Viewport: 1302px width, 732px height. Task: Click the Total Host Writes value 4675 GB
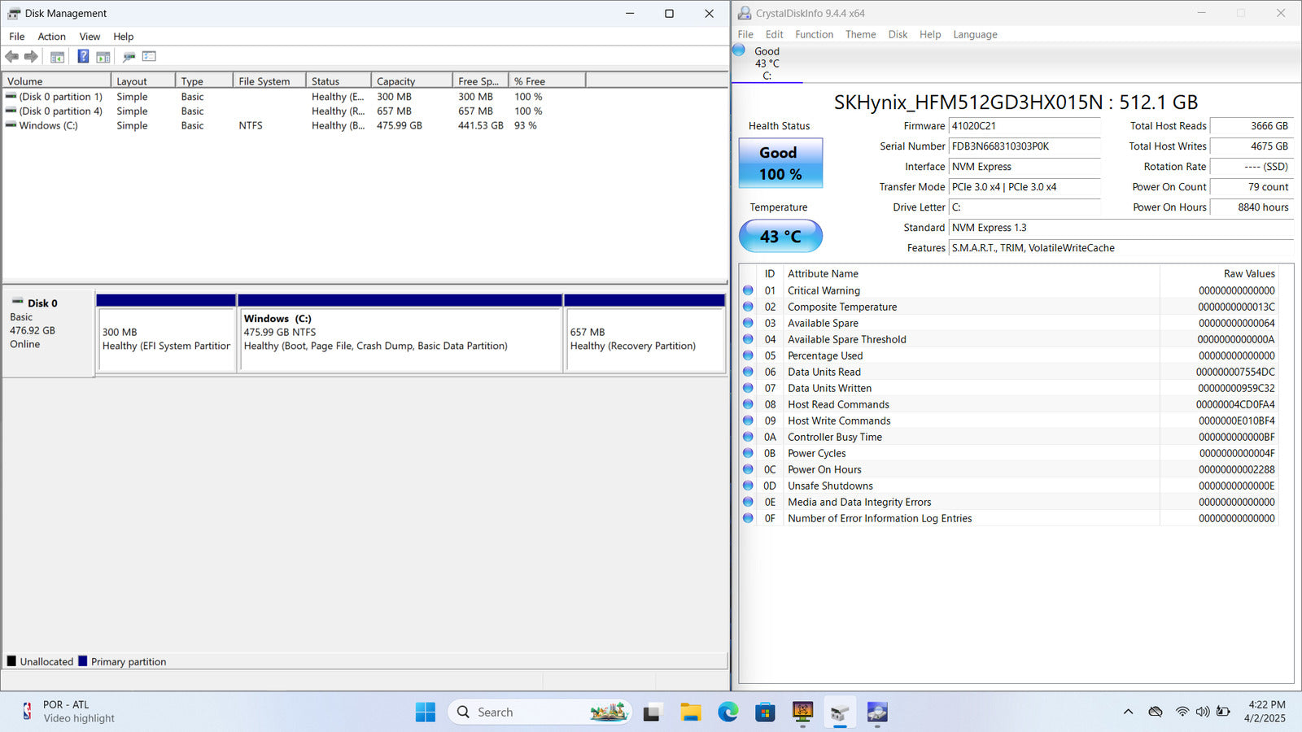(1252, 146)
